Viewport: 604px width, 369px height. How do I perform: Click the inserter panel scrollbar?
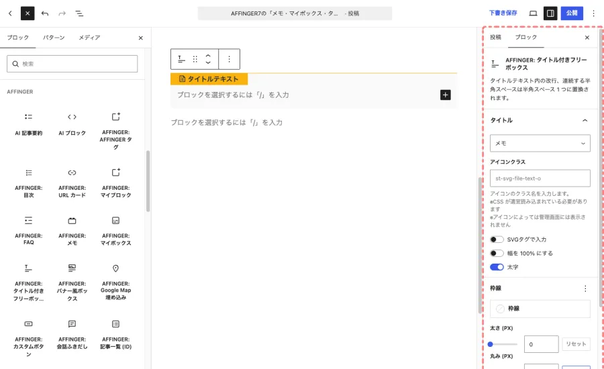(x=148, y=181)
